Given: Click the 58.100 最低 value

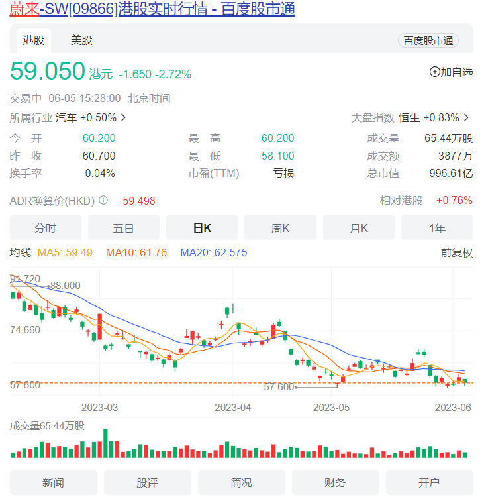Looking at the screenshot, I should pyautogui.click(x=278, y=156).
